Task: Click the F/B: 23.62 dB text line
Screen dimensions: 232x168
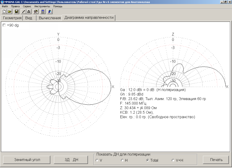Action: pyautogui.click(x=163, y=99)
